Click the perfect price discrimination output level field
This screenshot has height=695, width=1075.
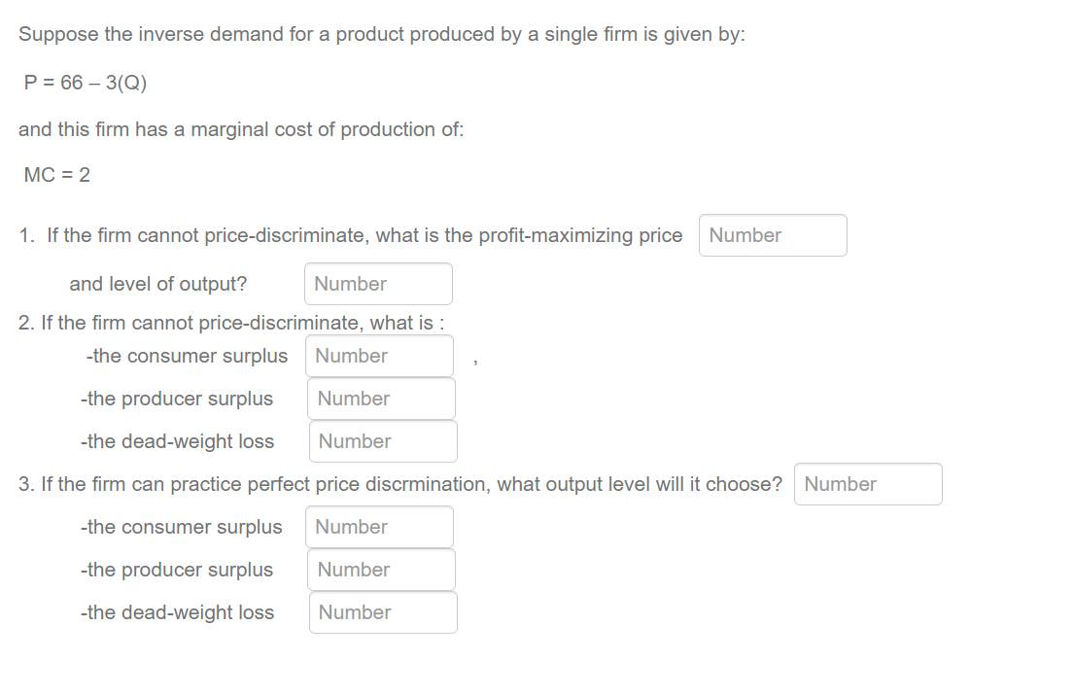pos(868,484)
